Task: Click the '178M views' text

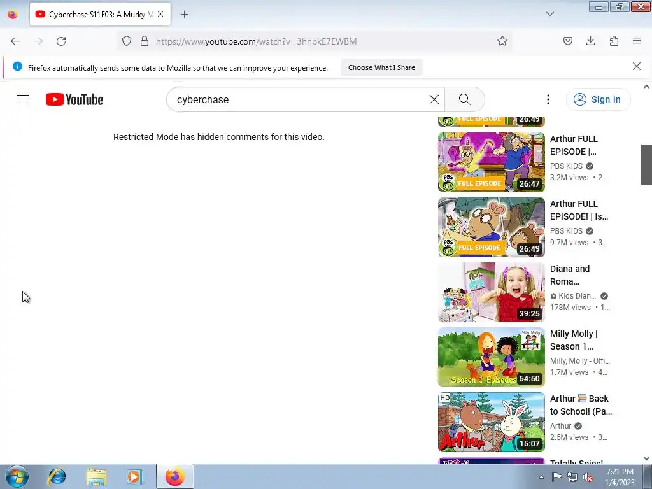Action: (570, 308)
